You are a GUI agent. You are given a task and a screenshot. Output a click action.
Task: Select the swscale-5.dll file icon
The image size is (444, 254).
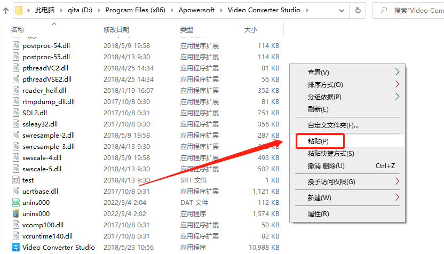click(16, 169)
